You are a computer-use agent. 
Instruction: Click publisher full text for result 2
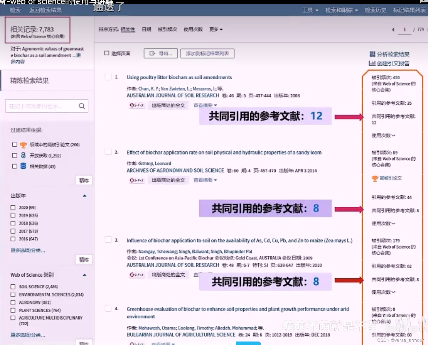[168, 180]
